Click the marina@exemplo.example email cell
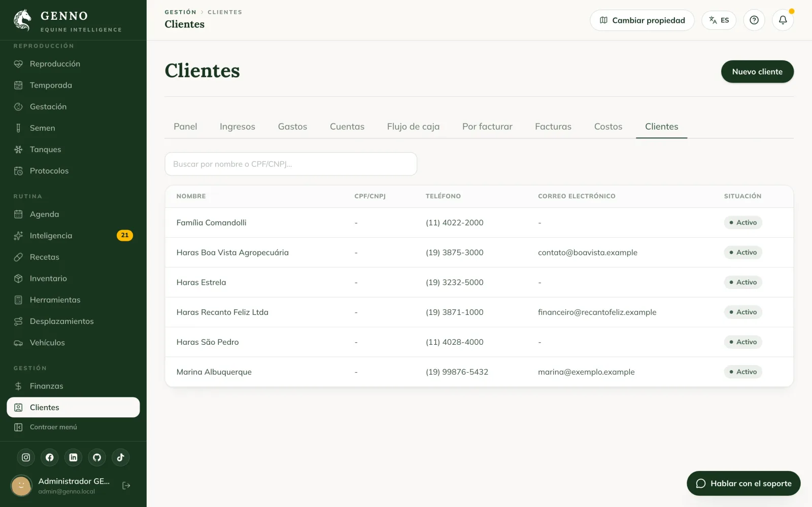 pyautogui.click(x=586, y=372)
